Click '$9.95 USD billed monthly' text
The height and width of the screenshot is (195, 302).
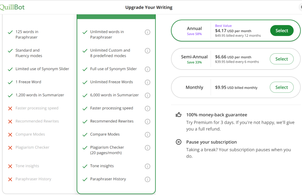(236, 87)
